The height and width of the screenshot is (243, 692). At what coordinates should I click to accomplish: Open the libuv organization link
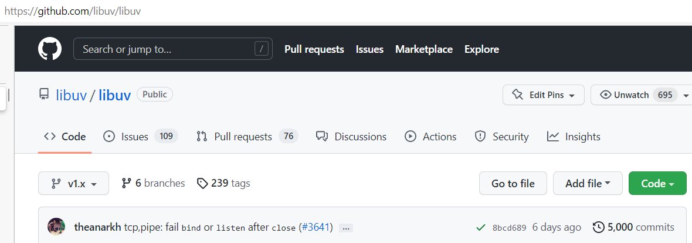(x=71, y=95)
